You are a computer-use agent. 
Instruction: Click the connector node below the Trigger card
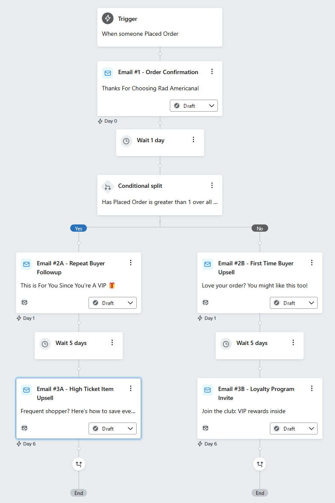coord(160,54)
